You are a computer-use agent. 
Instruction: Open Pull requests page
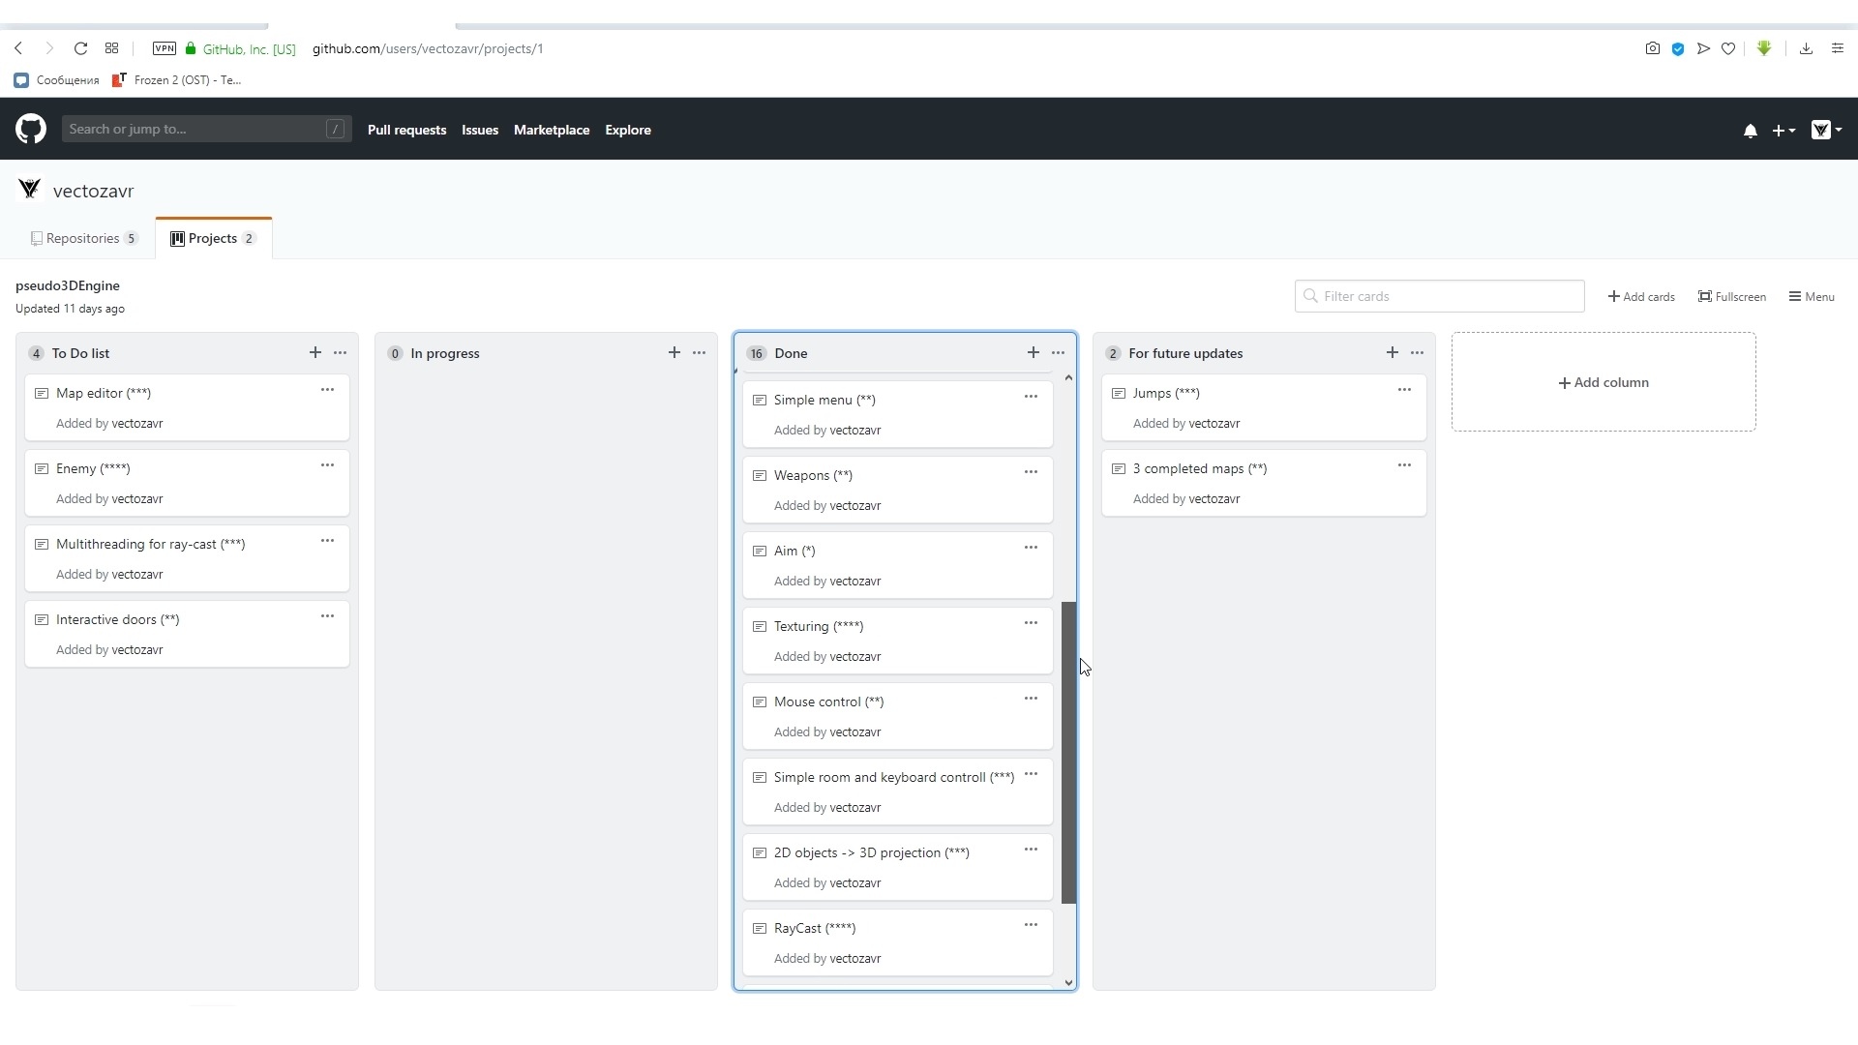coord(406,130)
